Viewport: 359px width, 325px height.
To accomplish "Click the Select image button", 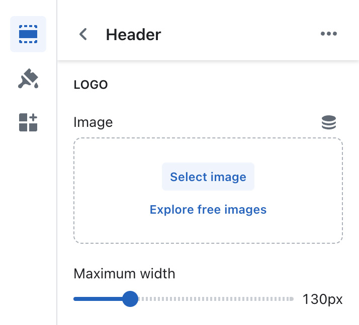I will [208, 177].
